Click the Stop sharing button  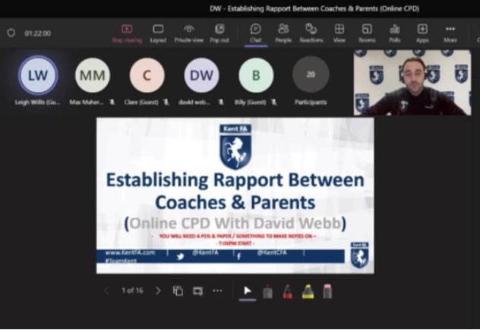[127, 33]
